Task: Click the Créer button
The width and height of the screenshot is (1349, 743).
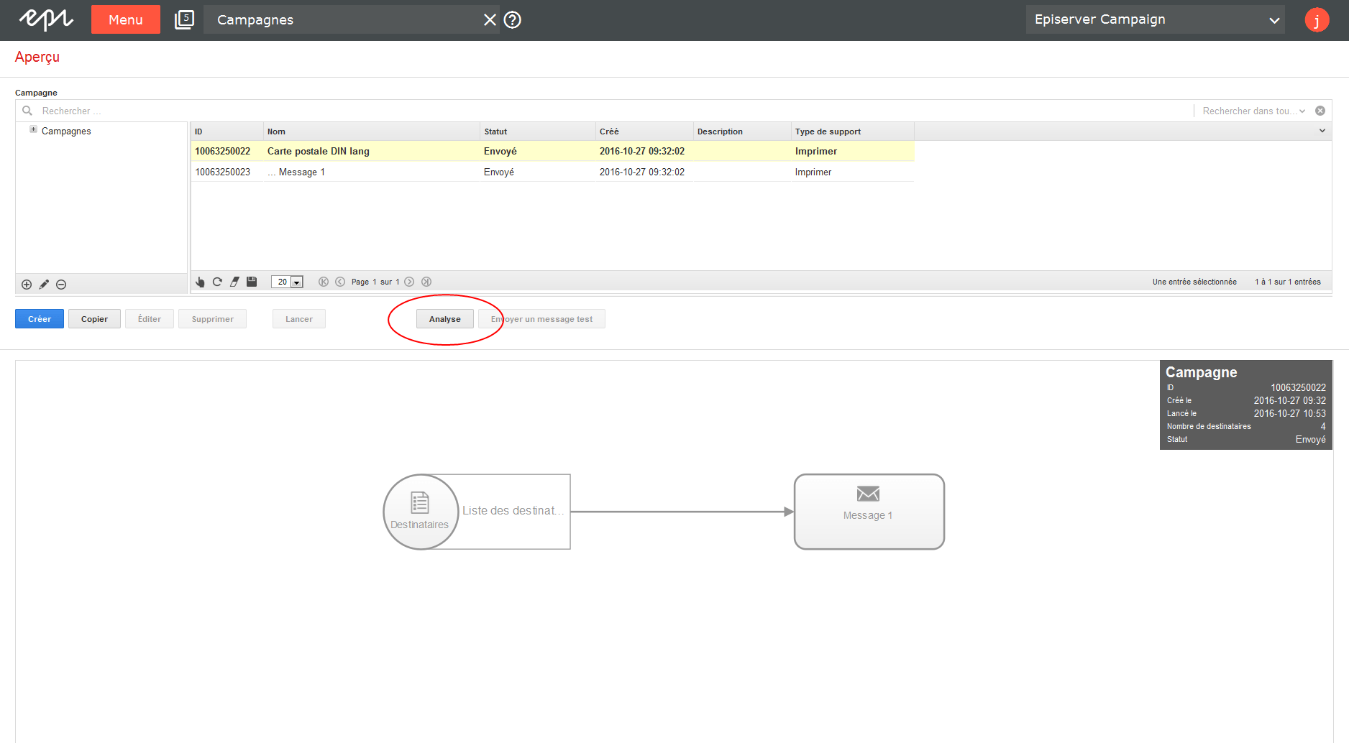Action: (40, 319)
